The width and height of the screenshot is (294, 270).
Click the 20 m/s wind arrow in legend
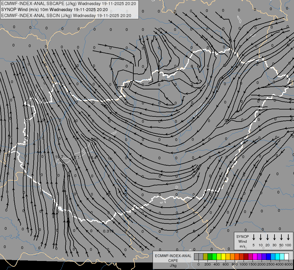pos(267,237)
